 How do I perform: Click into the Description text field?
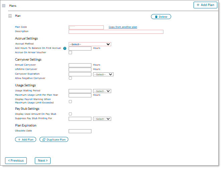pos(116,32)
